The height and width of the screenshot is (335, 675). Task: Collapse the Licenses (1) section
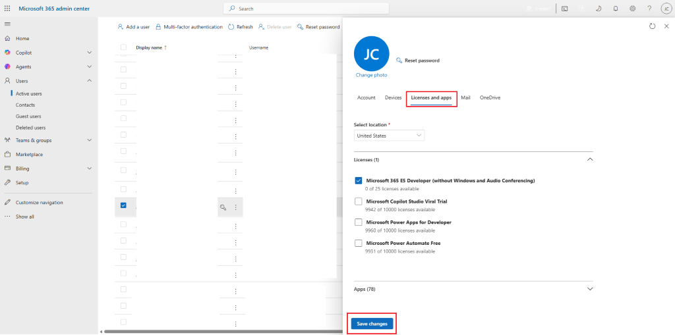[590, 159]
